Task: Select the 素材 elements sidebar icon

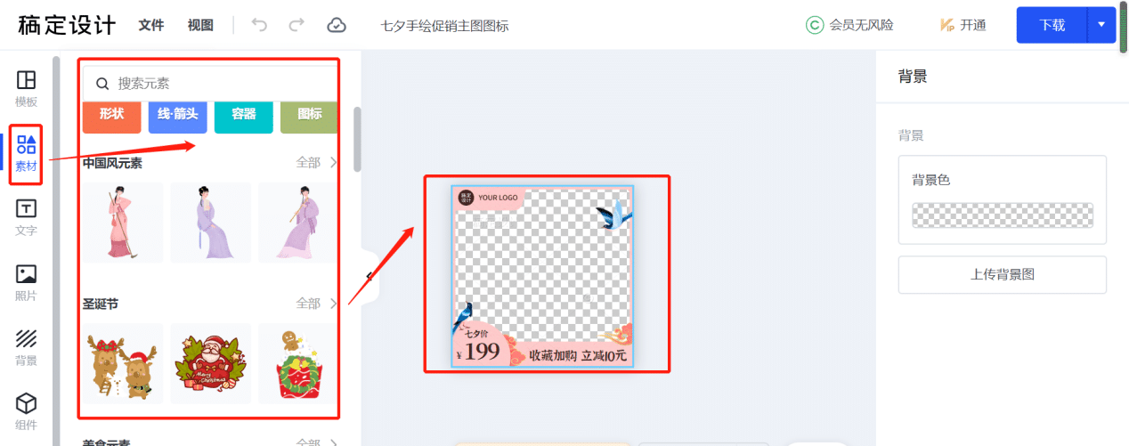Action: (27, 153)
